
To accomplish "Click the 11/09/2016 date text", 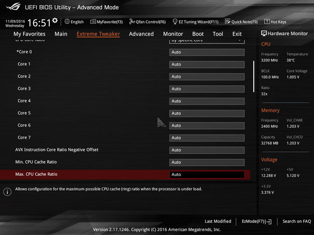I will click(x=15, y=21).
